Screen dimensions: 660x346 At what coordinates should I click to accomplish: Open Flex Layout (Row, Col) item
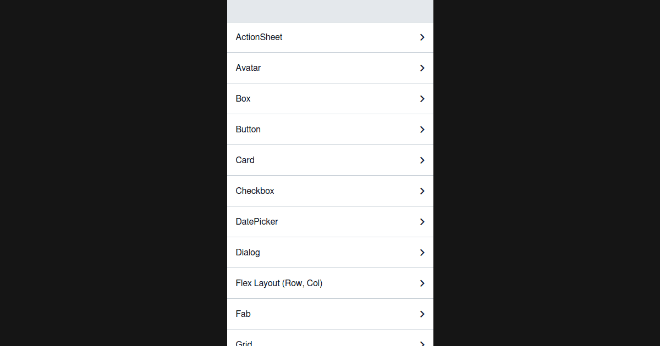279,283
